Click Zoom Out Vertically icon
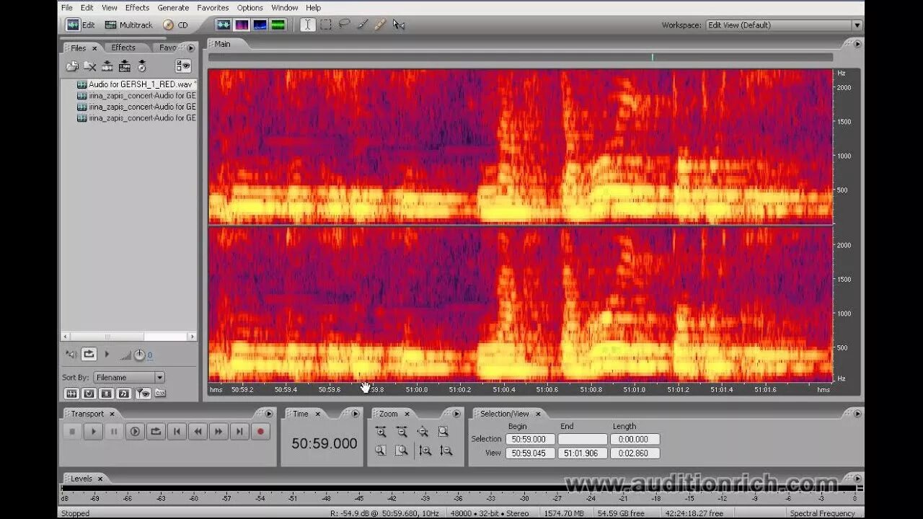Screen dimensions: 923x519 [446, 451]
